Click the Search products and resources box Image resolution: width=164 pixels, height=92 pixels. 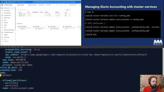tap(54, 2)
